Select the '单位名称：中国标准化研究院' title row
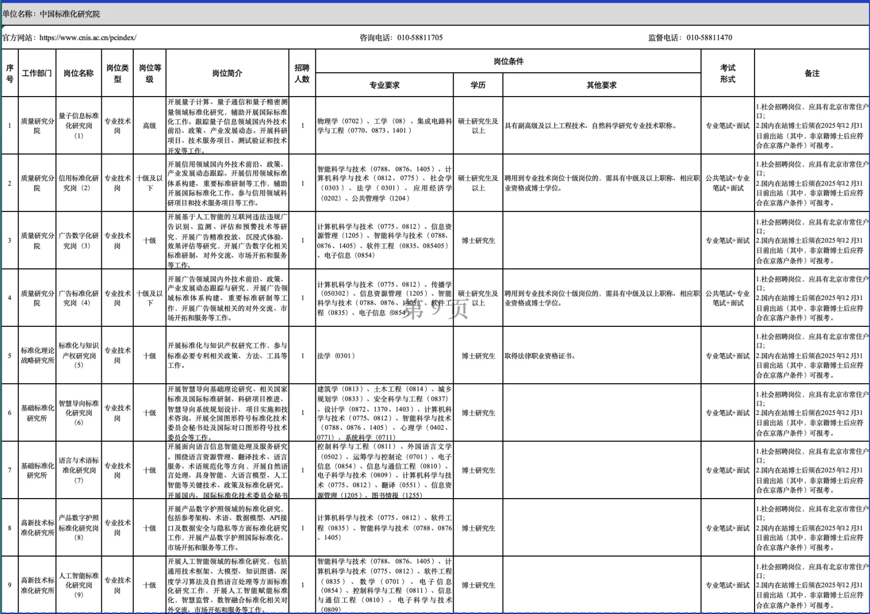 coord(435,14)
